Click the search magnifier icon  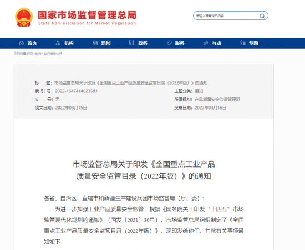point(262,16)
